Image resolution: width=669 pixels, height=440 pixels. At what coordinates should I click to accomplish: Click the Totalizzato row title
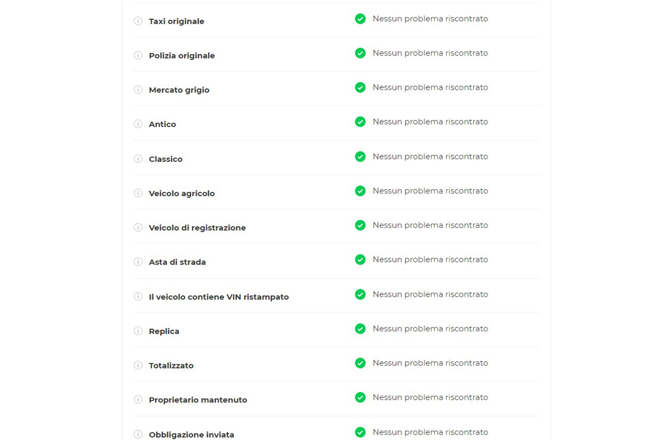[x=171, y=366]
